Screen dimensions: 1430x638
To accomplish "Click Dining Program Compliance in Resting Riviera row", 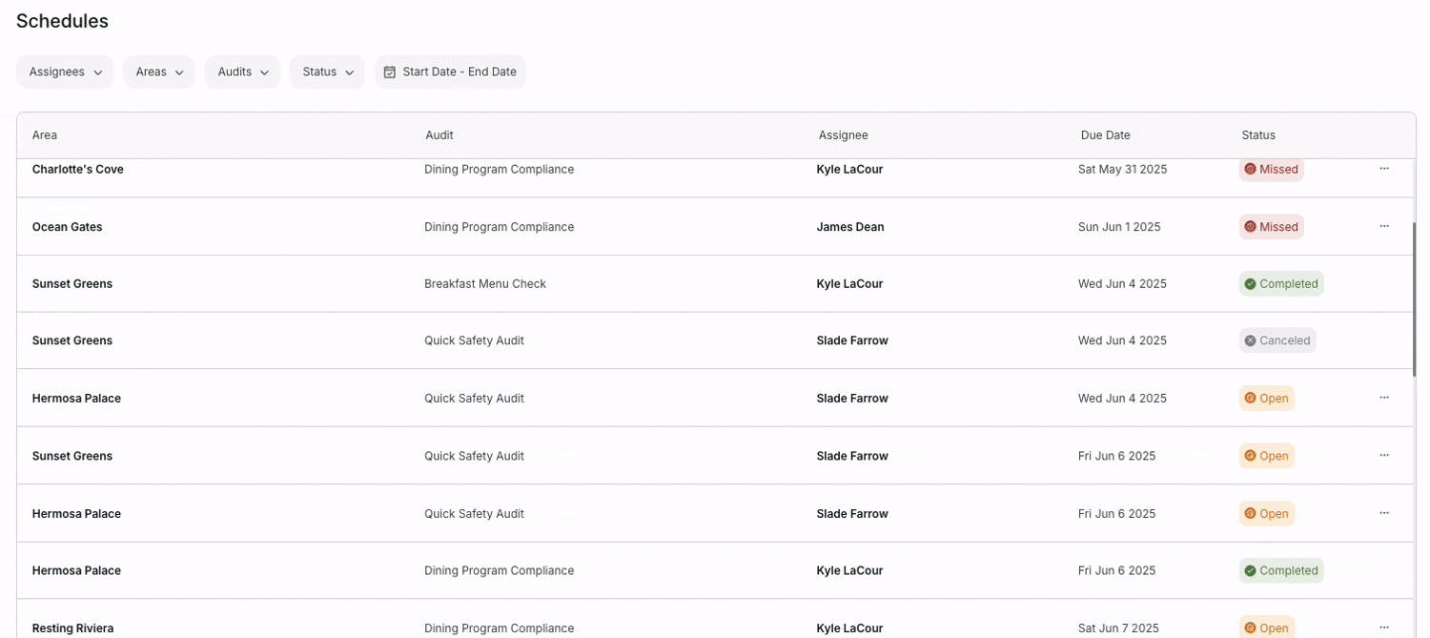I will click(x=500, y=628).
